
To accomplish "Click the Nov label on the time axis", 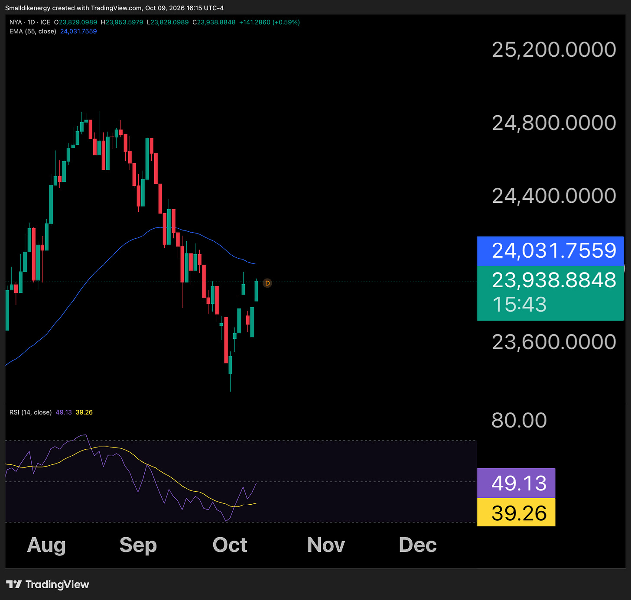I will click(x=326, y=545).
